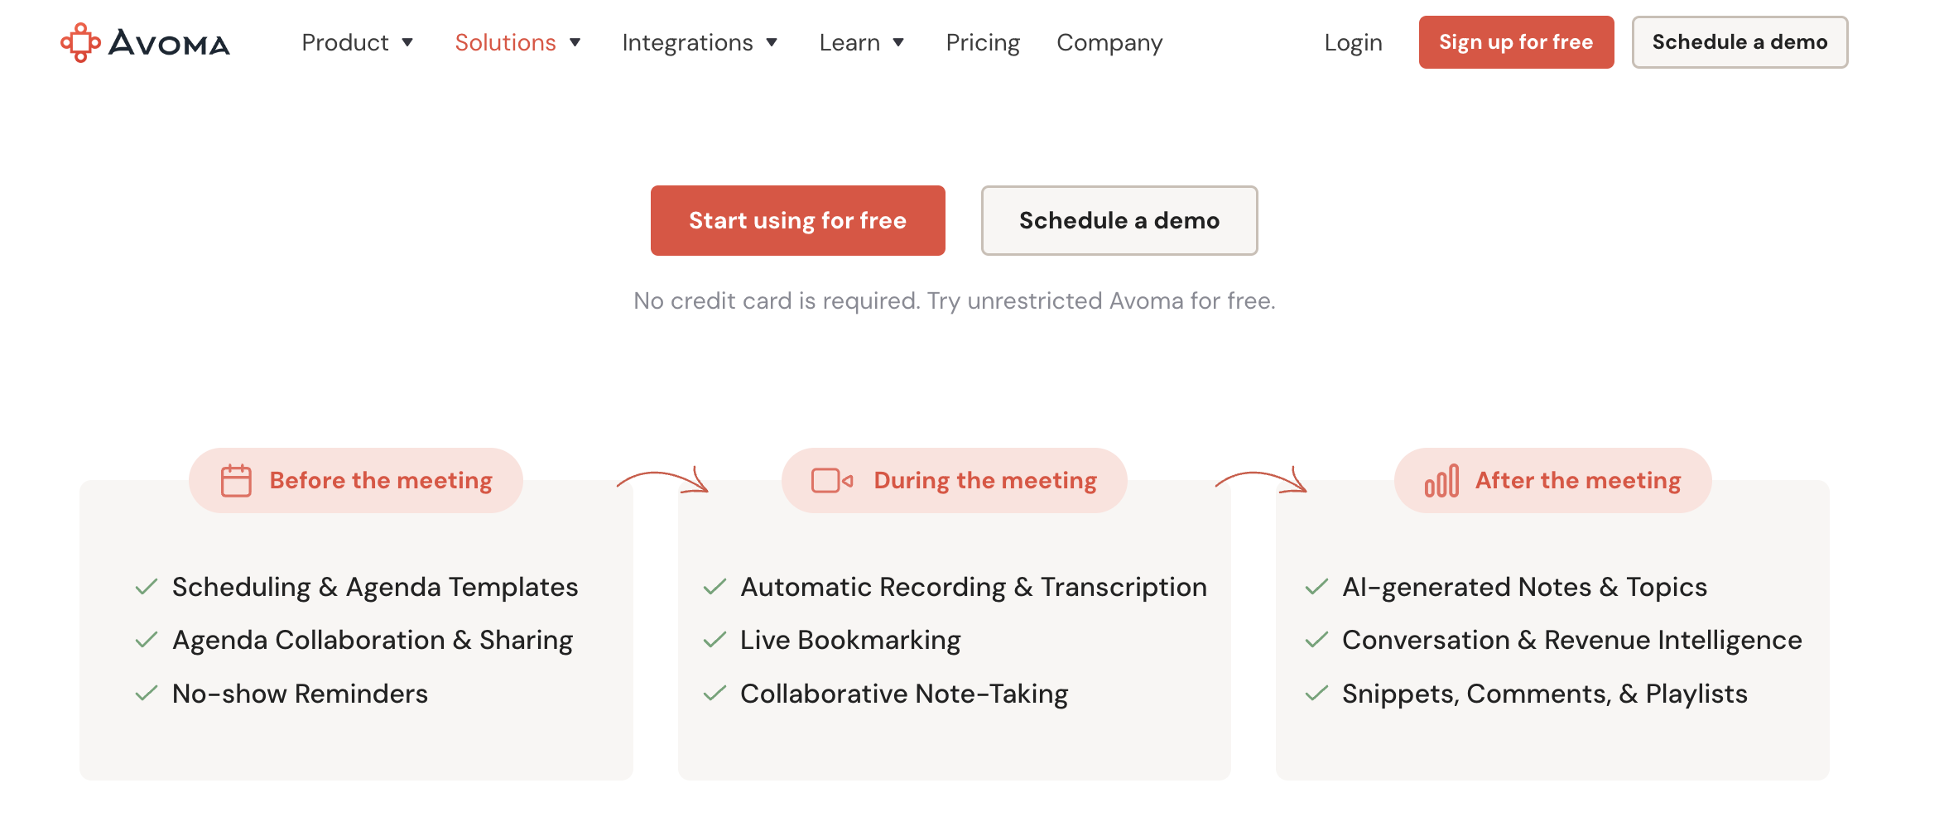Select the During the meeting pill
Screen dimensions: 1944x831
click(x=954, y=481)
